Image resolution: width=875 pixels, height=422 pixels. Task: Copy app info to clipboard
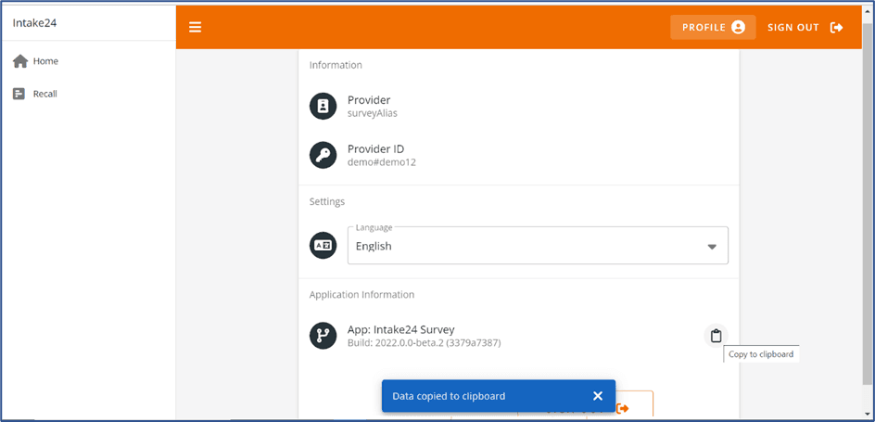click(716, 336)
